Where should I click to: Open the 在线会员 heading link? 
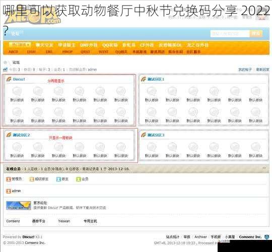click(x=14, y=169)
